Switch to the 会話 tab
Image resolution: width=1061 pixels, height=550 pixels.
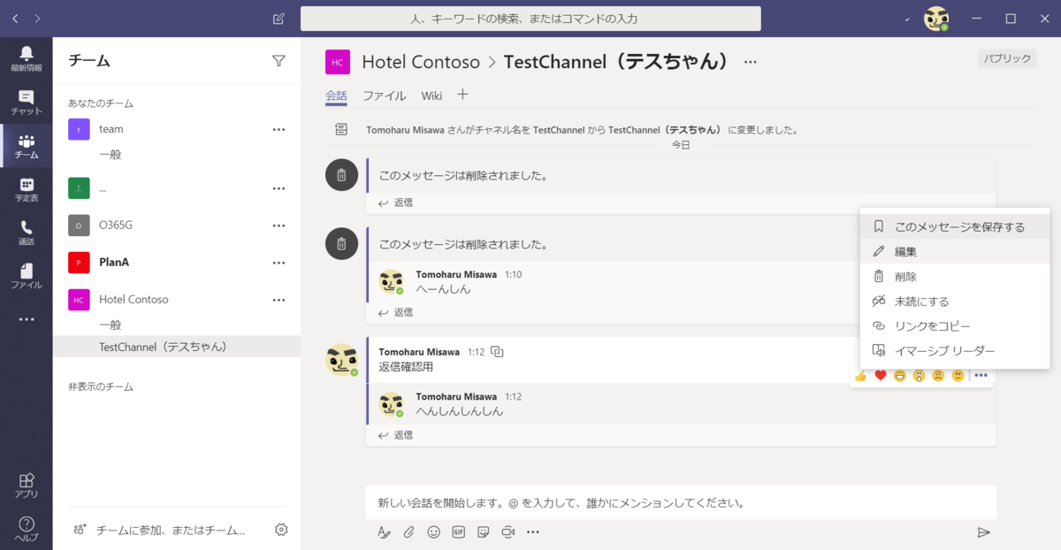[x=336, y=95]
